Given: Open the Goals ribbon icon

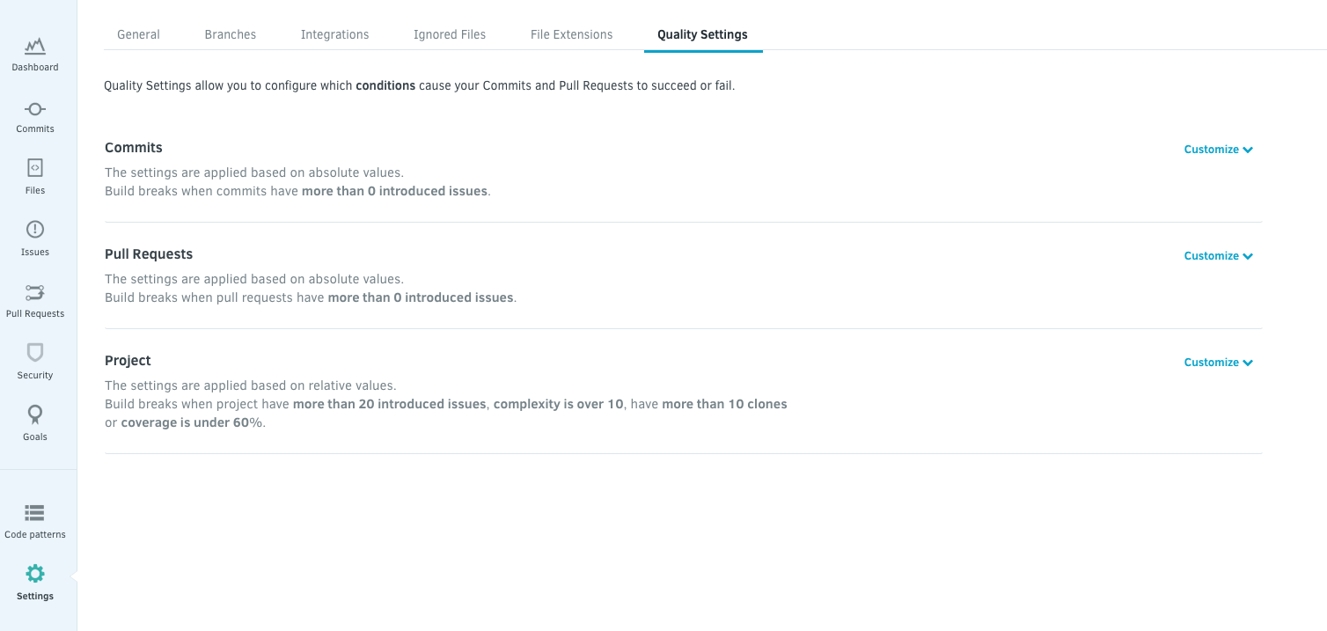Looking at the screenshot, I should [35, 415].
